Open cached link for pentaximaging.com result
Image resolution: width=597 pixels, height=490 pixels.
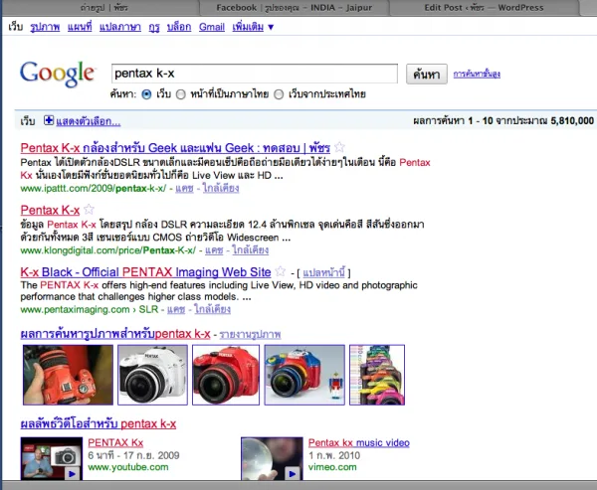point(176,309)
